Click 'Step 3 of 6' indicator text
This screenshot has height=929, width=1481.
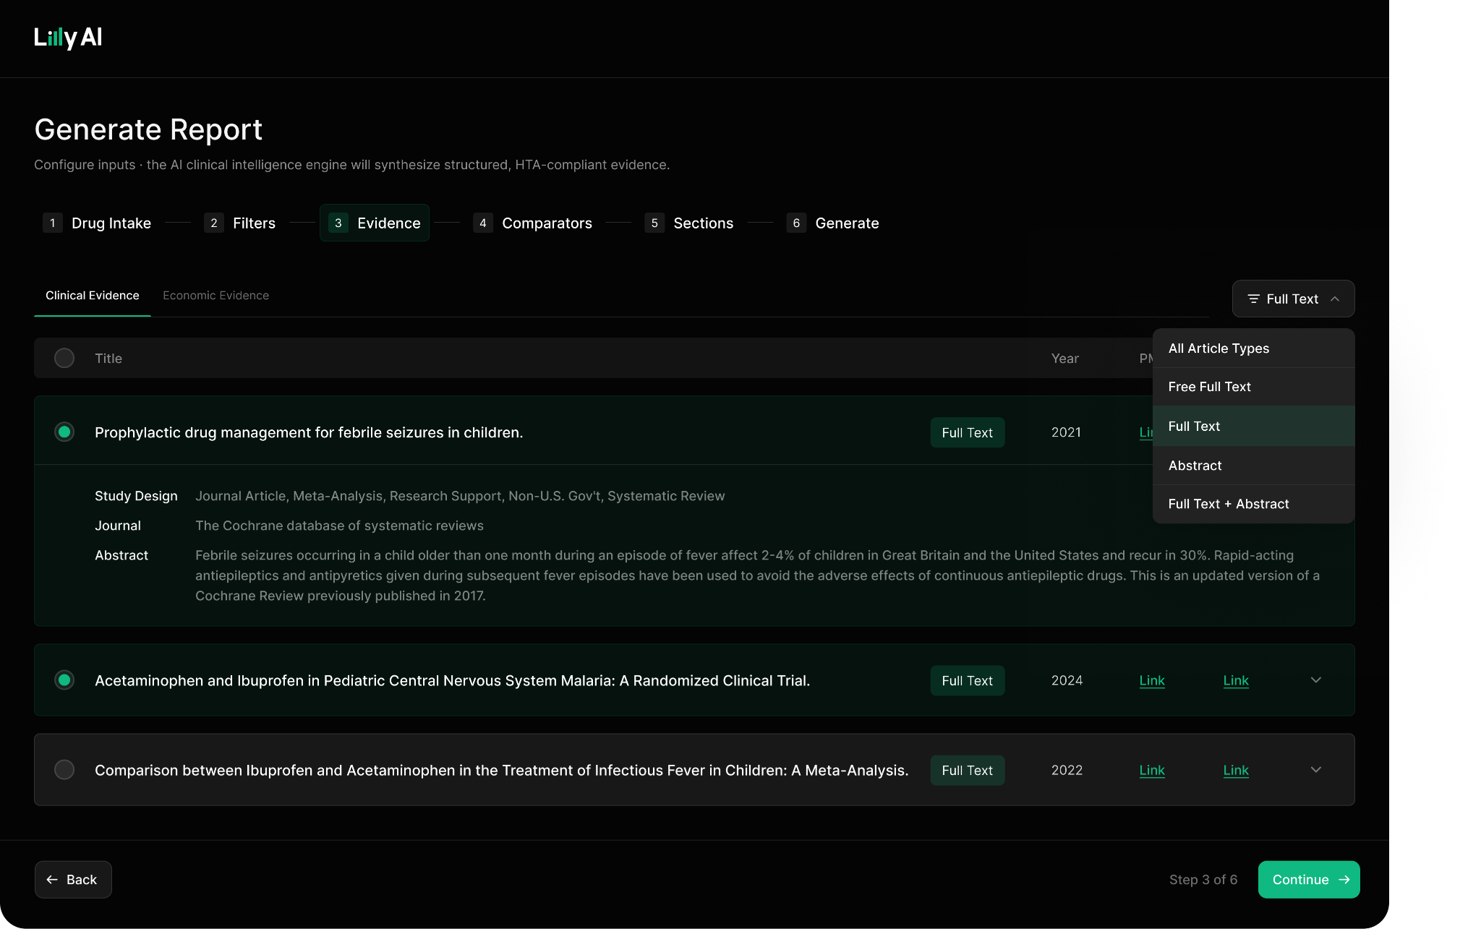tap(1203, 880)
